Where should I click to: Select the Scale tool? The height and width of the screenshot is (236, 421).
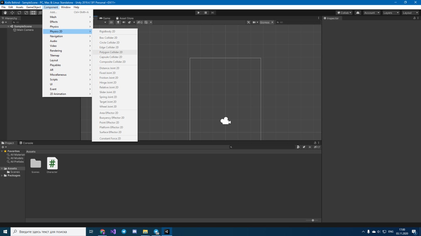coord(26,13)
